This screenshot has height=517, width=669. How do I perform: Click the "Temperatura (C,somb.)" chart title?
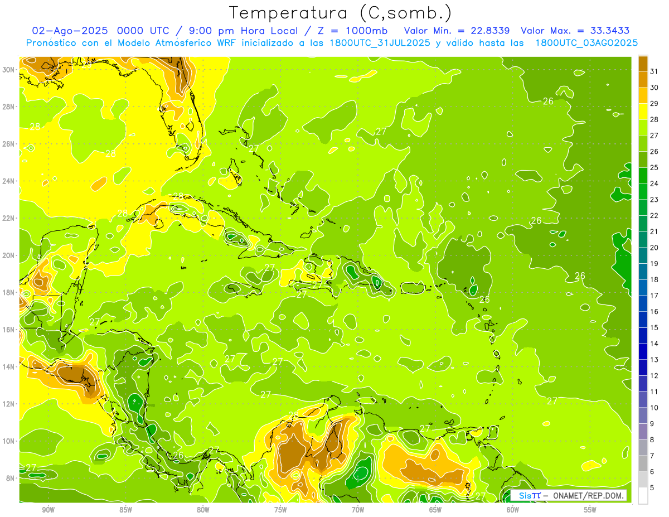340,13
